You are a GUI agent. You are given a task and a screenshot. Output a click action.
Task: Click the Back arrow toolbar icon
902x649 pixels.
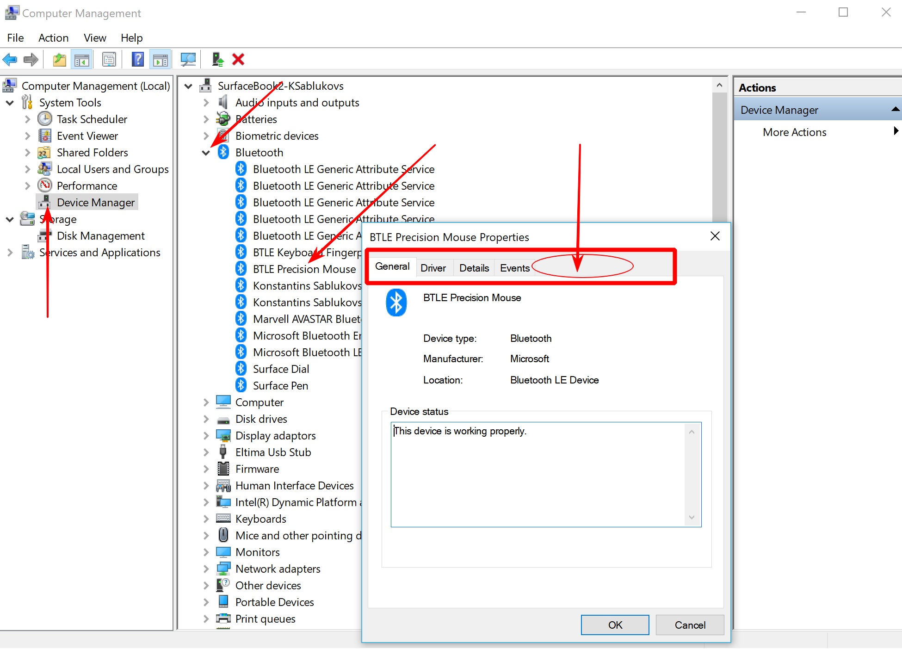[x=10, y=59]
